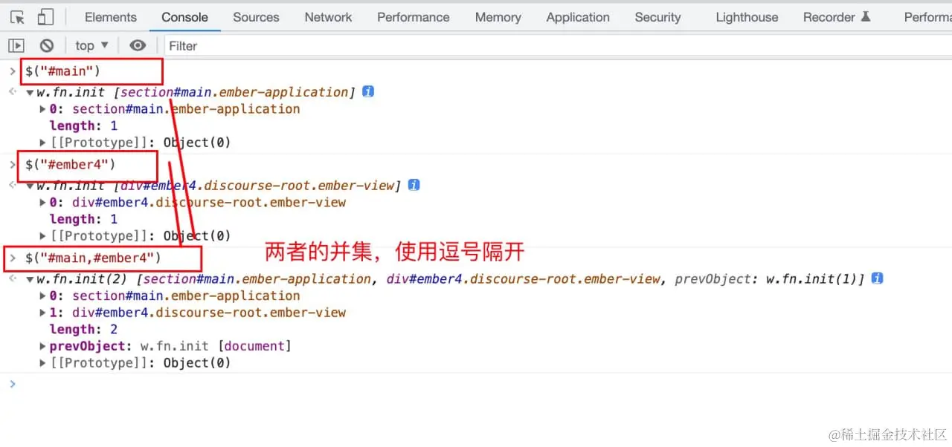Clear console with the ban icon
Screen dimensions: 952x447
[x=46, y=45]
